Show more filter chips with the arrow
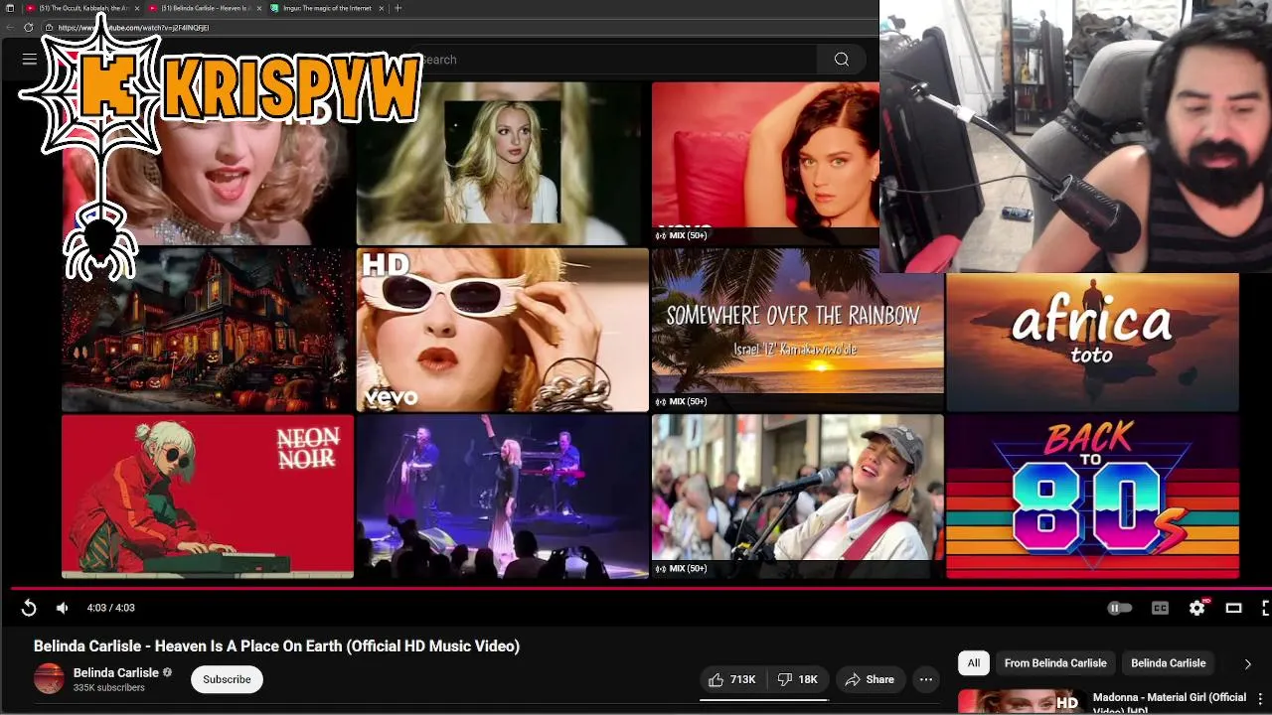Viewport: 1272px width, 715px height. pos(1248,663)
